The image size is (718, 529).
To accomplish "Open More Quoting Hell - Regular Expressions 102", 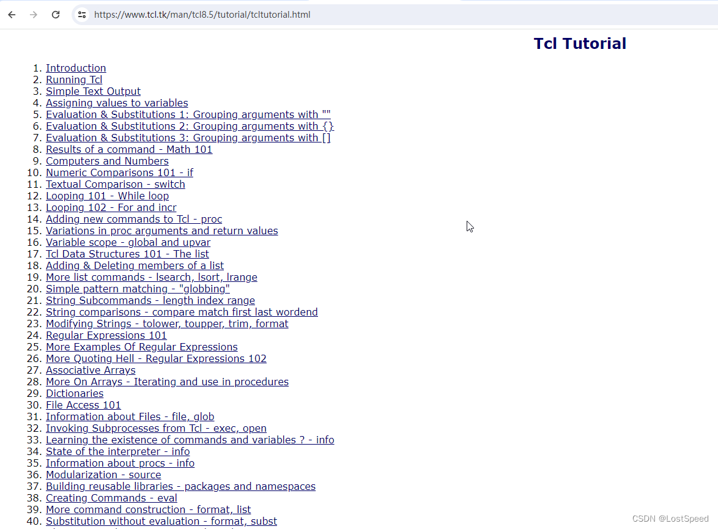I will [156, 358].
